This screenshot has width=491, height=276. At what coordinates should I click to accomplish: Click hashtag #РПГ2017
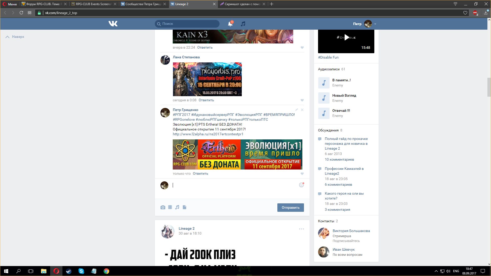click(x=181, y=115)
